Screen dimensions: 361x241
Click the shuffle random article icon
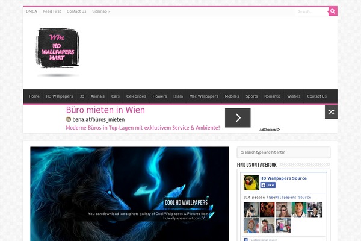click(331, 112)
